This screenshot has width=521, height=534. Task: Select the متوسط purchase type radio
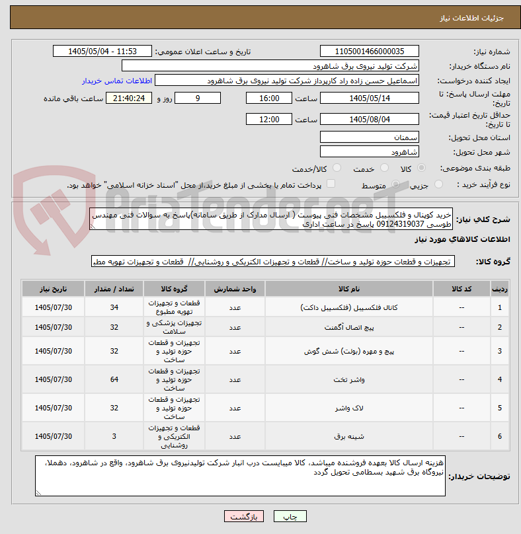tap(395, 184)
